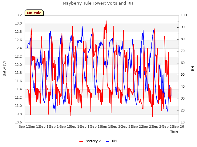This screenshot has width=197, height=147.
Task: Click the 13.2 left axis tick label
Action: click(x=18, y=15)
